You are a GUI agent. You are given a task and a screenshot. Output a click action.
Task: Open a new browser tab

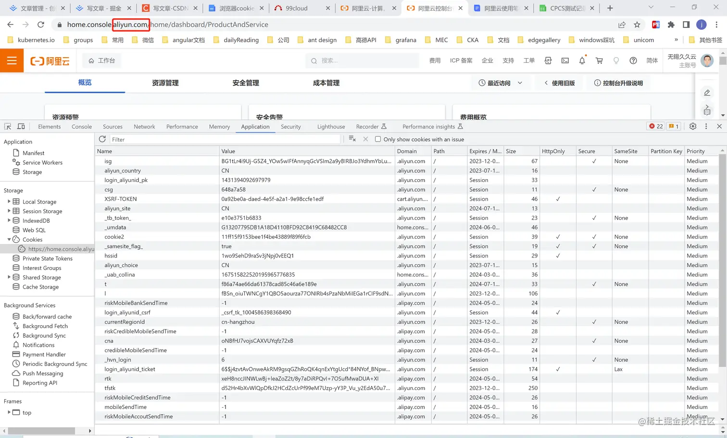[610, 8]
